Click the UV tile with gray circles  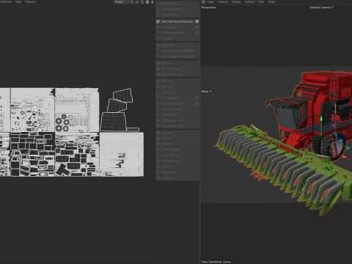click(77, 110)
